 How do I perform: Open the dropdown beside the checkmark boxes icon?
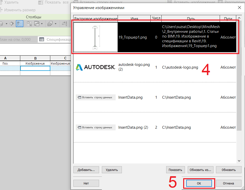(x=56, y=24)
